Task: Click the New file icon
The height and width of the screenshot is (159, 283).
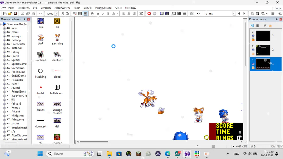Action: pos(5,14)
